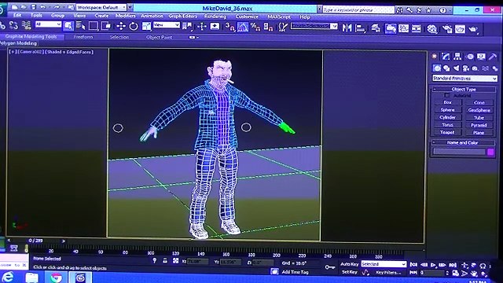Click the object name input field
Image resolution: width=503 pixels, height=283 pixels.
(x=459, y=152)
